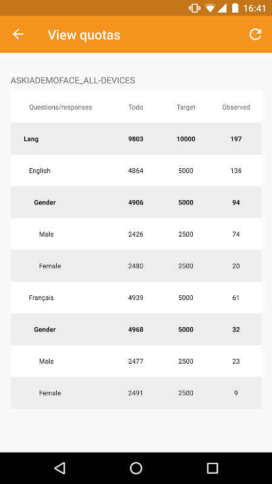
Task: Refresh quotas with the reload icon
Action: (x=255, y=34)
